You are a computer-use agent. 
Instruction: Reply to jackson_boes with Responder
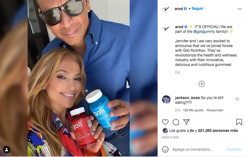[215, 110]
